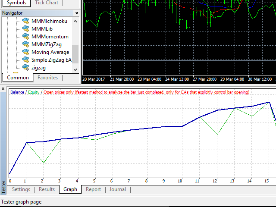Select Moving Average item label in tree

tap(50, 52)
